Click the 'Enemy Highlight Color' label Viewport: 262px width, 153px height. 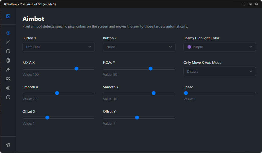point(201,38)
